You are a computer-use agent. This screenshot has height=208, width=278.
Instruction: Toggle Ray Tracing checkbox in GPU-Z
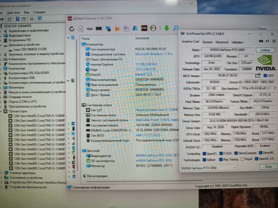click(x=220, y=160)
